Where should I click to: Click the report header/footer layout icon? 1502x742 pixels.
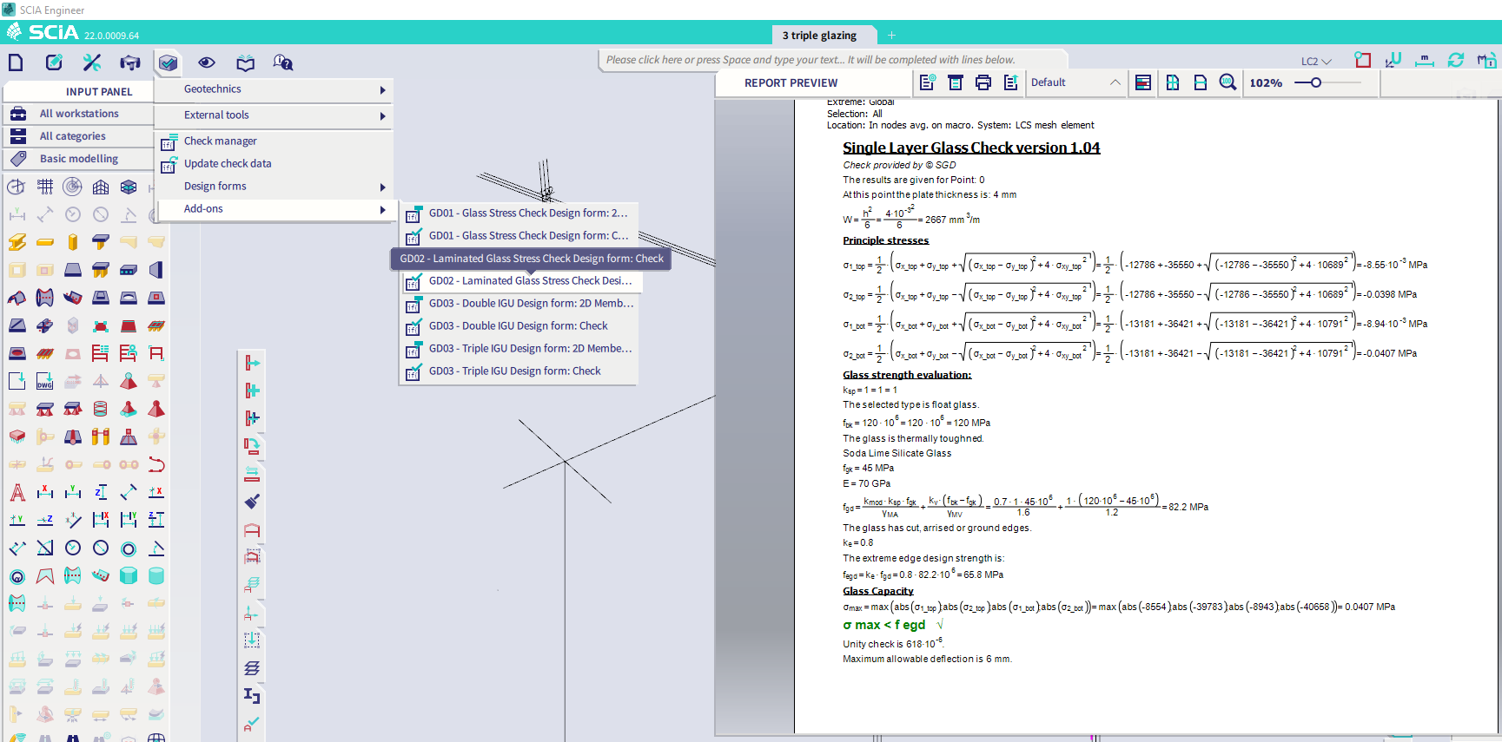(x=956, y=82)
